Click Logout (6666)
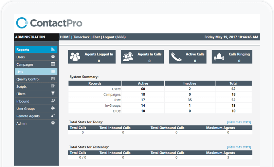Viewport: 274px width, 167px height. coord(114,37)
